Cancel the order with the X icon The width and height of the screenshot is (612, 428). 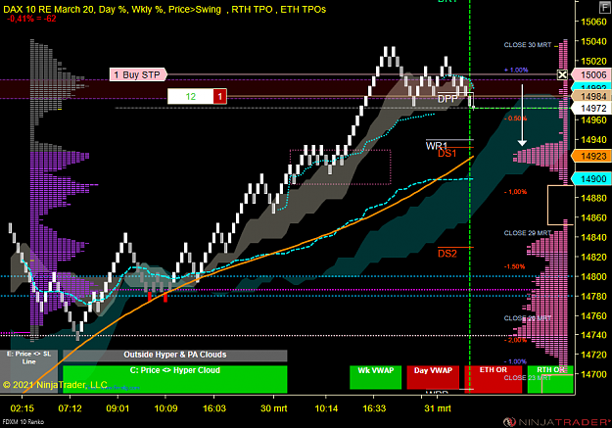[x=562, y=74]
